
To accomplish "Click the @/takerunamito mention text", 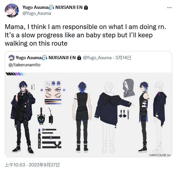I will (25, 65).
